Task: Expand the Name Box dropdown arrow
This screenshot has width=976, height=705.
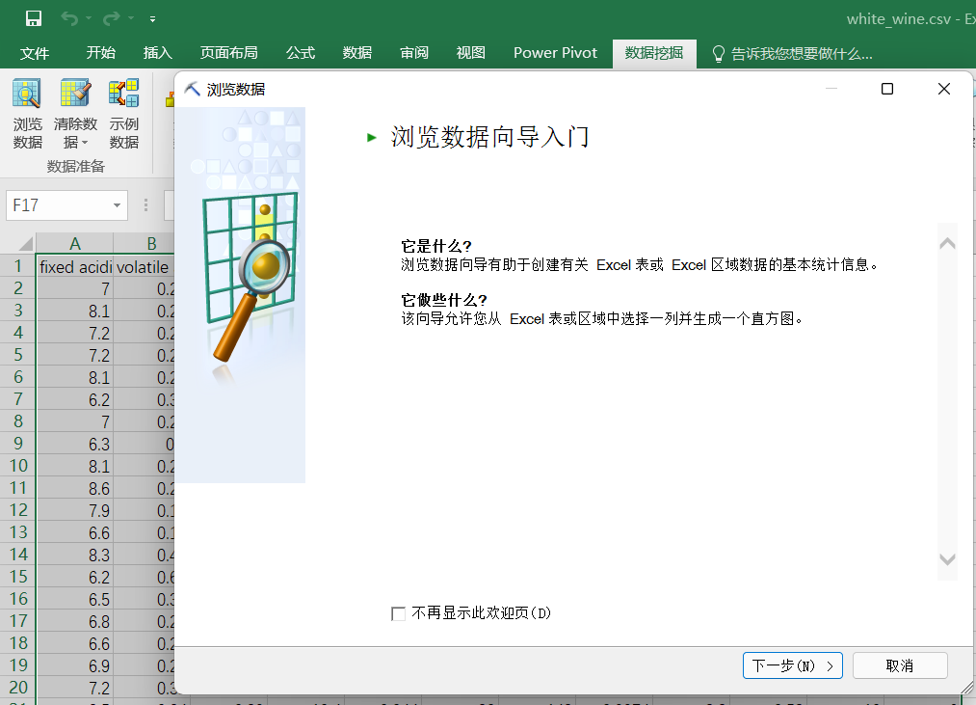Action: [118, 205]
